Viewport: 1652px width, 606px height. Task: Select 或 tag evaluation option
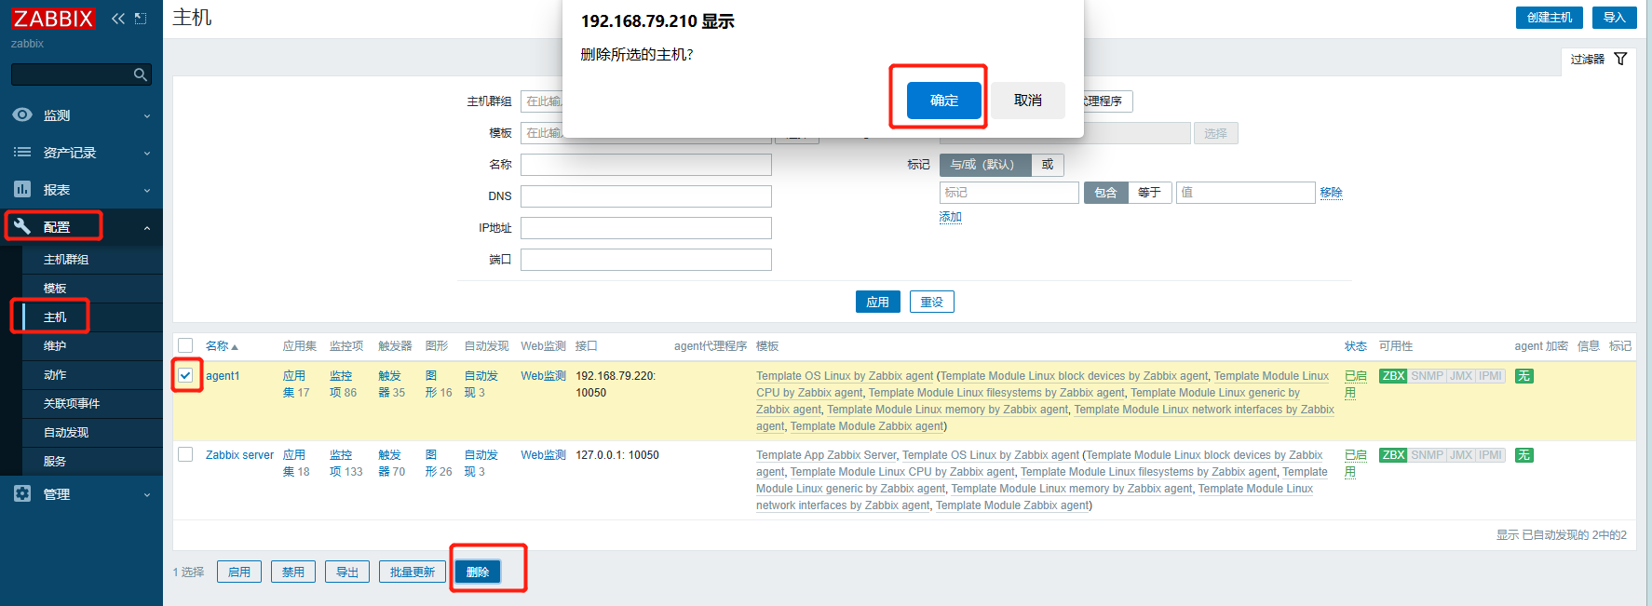click(x=1048, y=165)
